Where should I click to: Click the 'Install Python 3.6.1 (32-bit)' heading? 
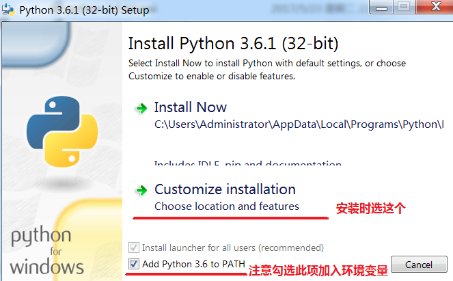pyautogui.click(x=233, y=44)
